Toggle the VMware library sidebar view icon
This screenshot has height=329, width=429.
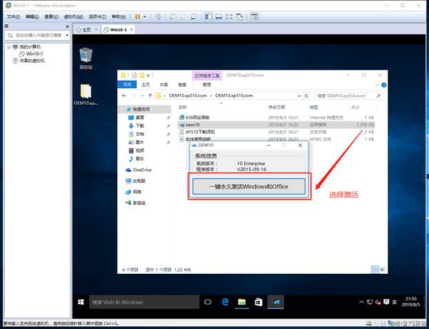pos(208,17)
